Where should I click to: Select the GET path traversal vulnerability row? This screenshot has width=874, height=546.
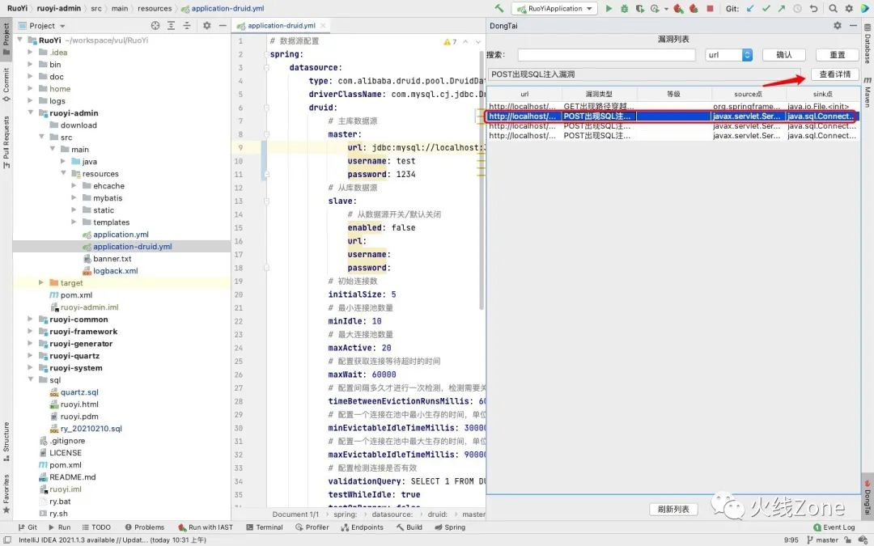pos(672,107)
